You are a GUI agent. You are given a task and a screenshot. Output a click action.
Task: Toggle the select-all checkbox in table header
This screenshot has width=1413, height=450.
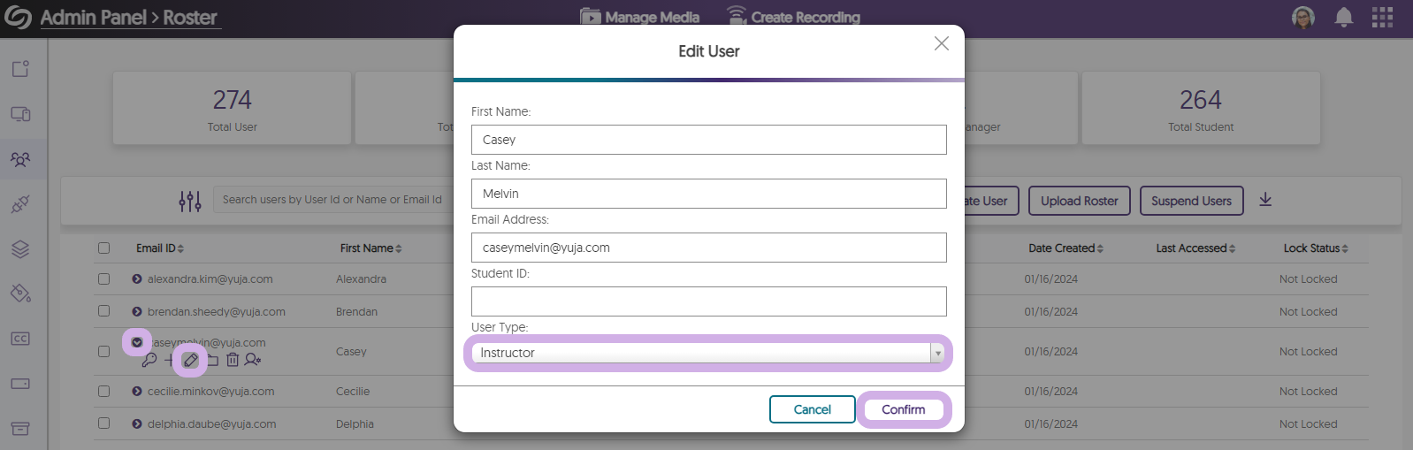coord(104,248)
